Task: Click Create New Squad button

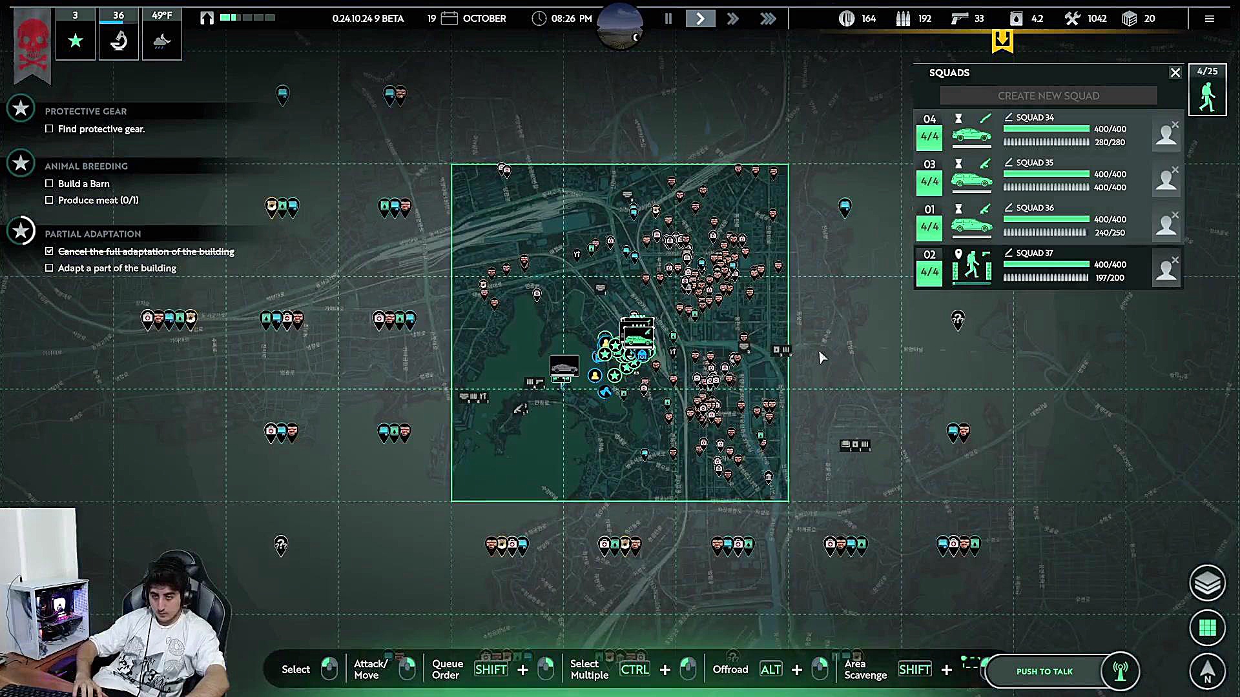Action: [x=1048, y=96]
